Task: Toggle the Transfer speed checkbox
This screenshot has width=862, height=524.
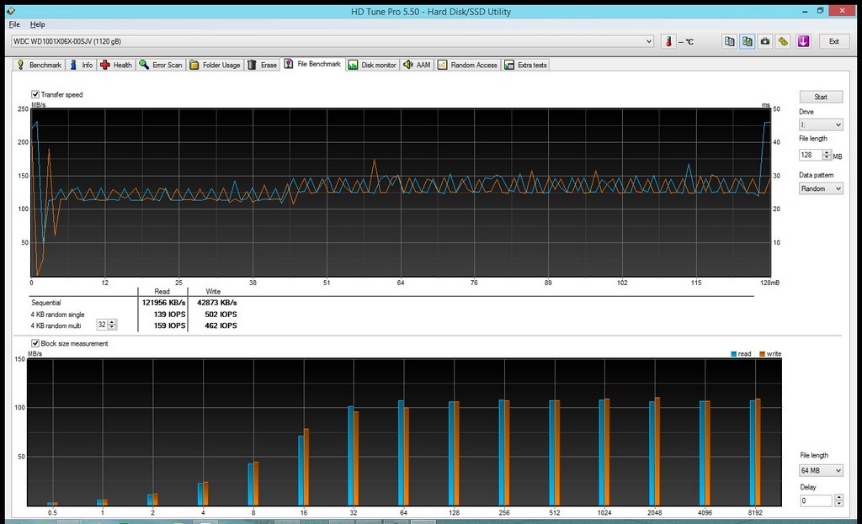Action: tap(35, 94)
